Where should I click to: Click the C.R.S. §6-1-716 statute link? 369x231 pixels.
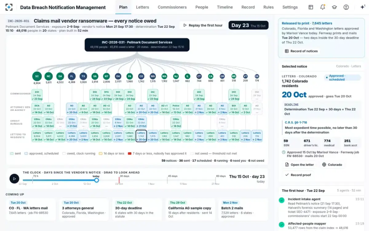pyautogui.click(x=296, y=123)
